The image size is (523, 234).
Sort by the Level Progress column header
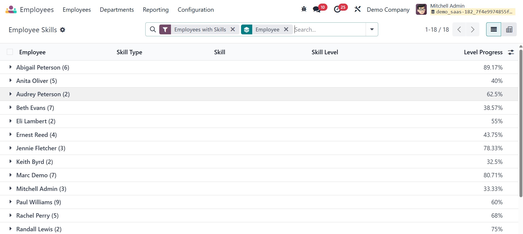(x=483, y=52)
